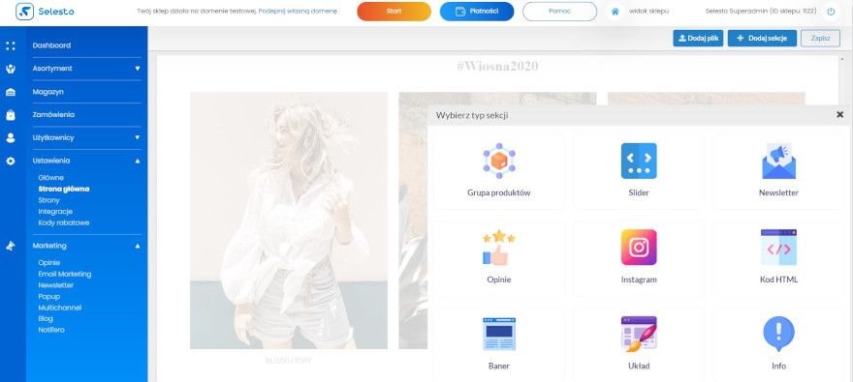Viewport: 853px width, 382px height.
Task: Choose the Info exclamation section icon
Action: click(778, 335)
